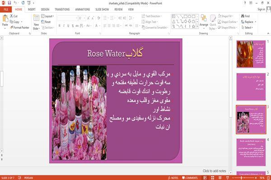This screenshot has height=180, width=271.
Task: Toggle Italic formatting
Action: click(x=64, y=26)
